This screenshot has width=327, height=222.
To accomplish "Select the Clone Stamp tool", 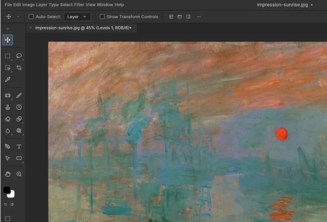I will 8,107.
